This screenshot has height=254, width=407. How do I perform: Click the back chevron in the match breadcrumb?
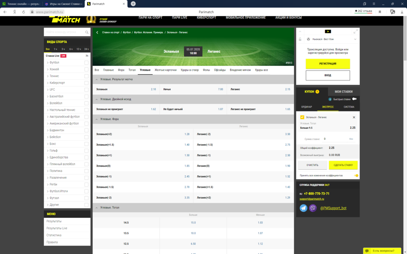[x=97, y=33]
